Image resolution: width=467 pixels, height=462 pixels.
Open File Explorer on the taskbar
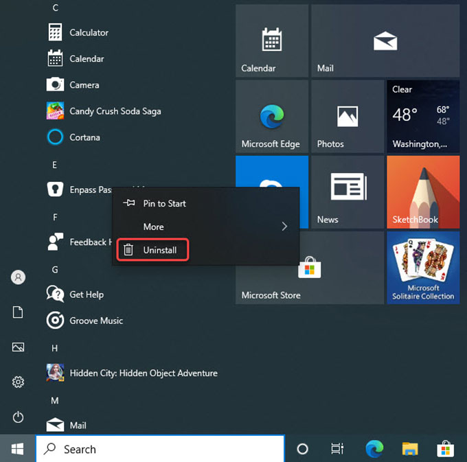[410, 449]
